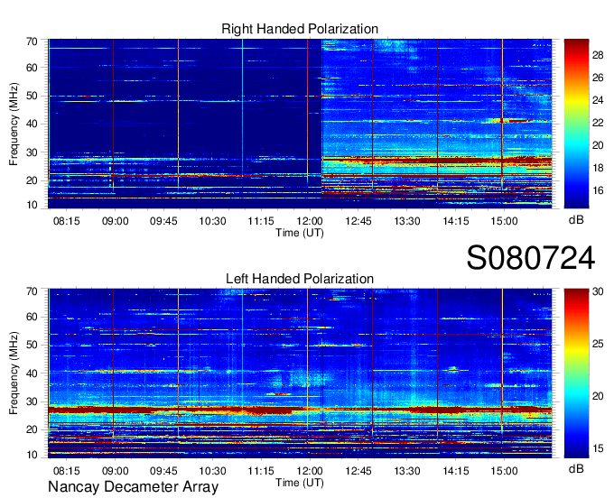Screen dimensions: 614x498
Task: Click the 09:45 time tick on Left Handed plot
Action: point(163,471)
